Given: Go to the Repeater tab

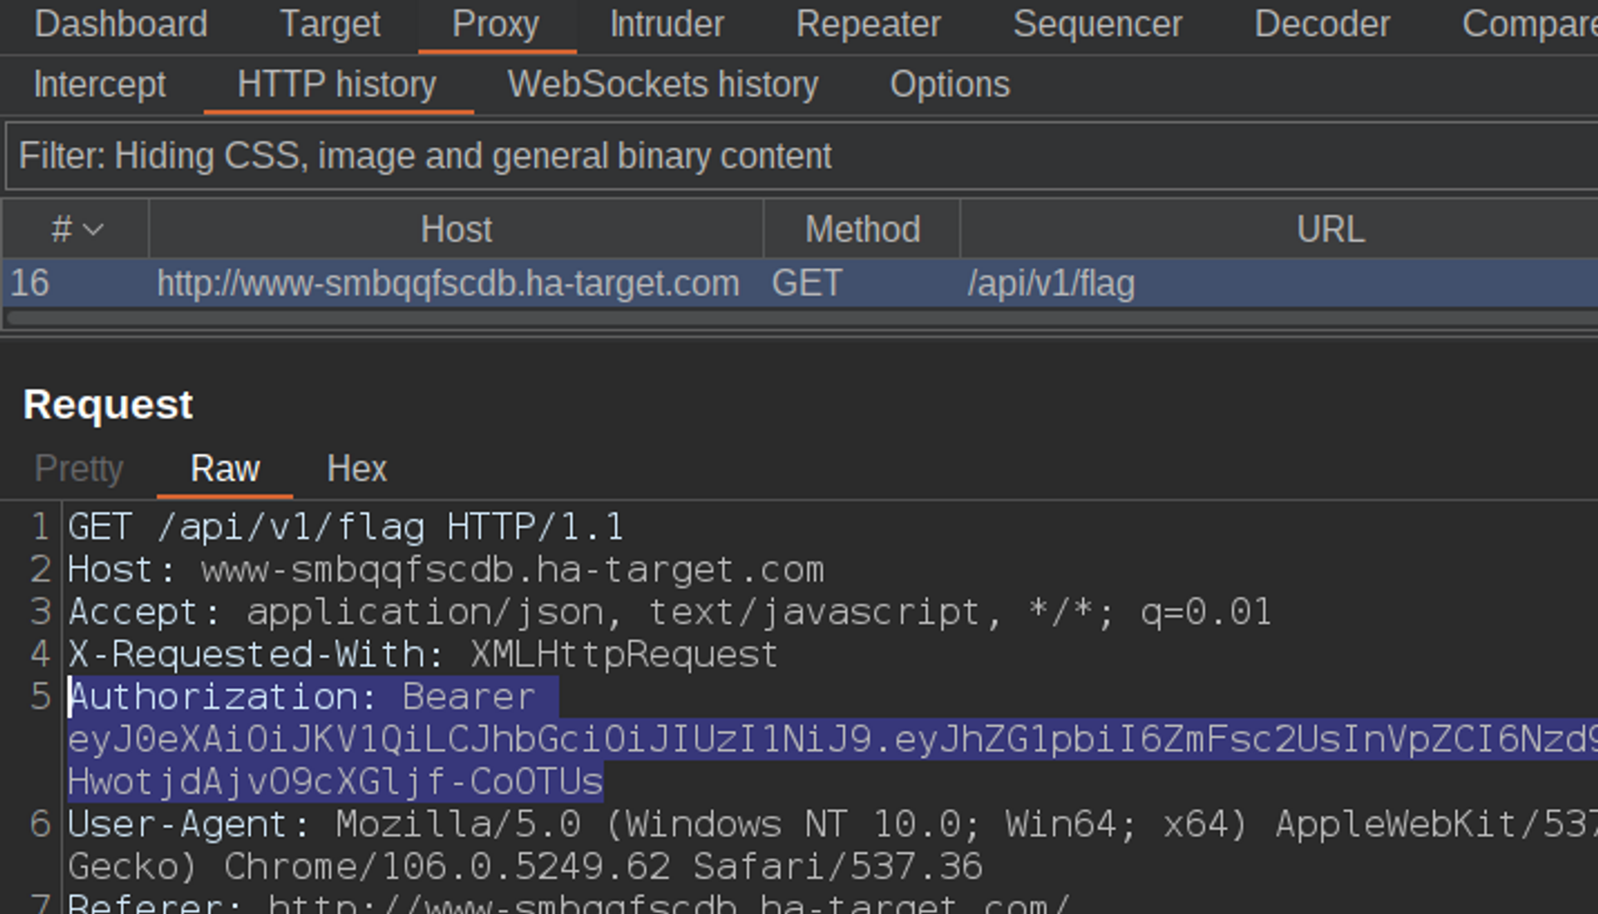Looking at the screenshot, I should click(x=868, y=24).
